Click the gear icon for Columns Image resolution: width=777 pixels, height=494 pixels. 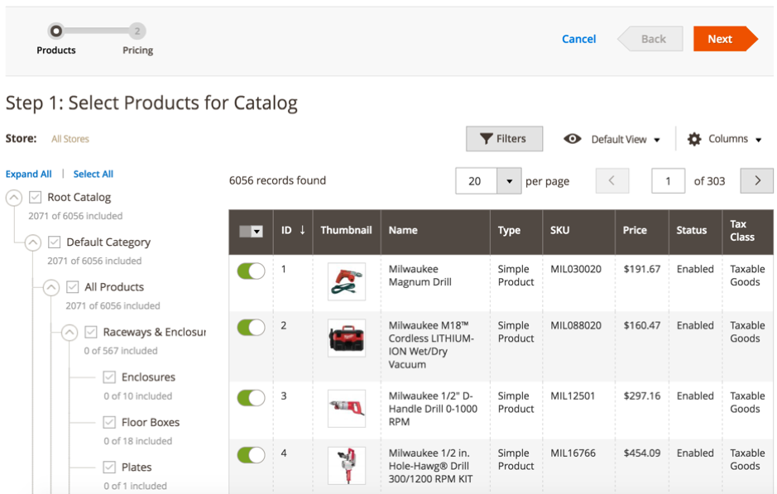point(694,139)
